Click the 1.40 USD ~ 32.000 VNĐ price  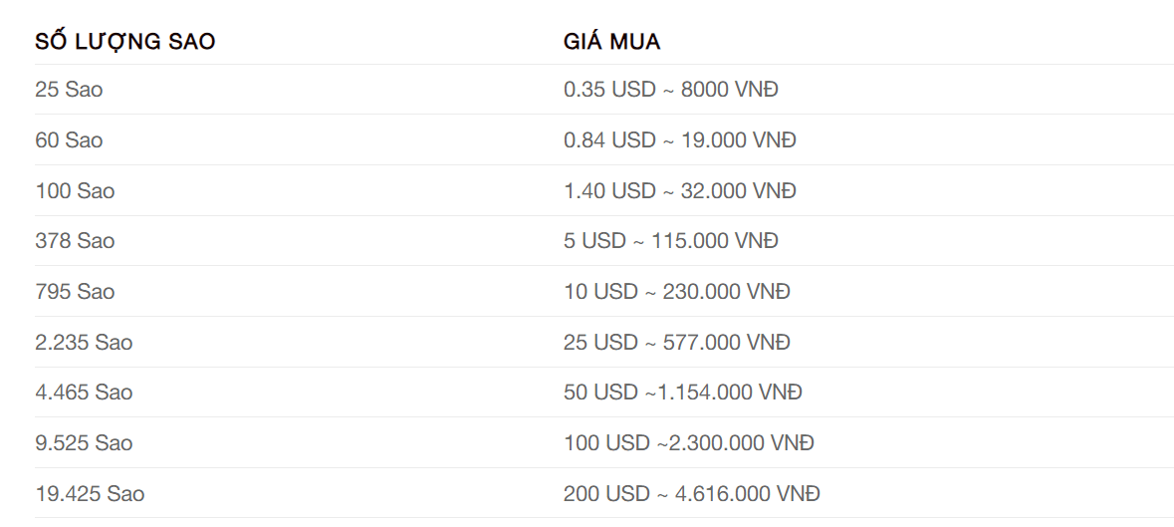[x=680, y=191]
